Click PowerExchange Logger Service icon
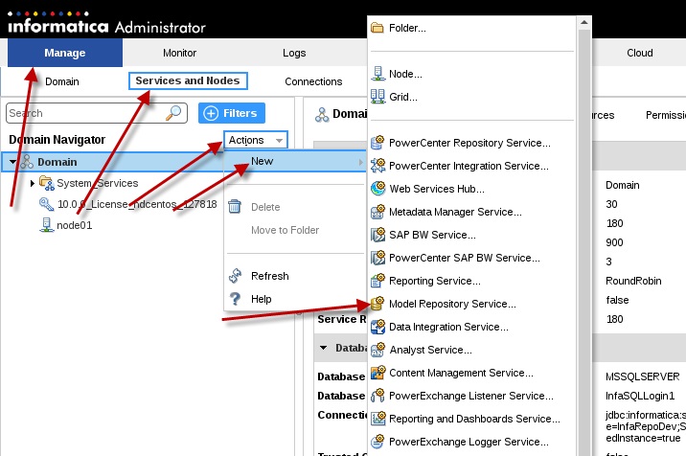 (x=377, y=442)
